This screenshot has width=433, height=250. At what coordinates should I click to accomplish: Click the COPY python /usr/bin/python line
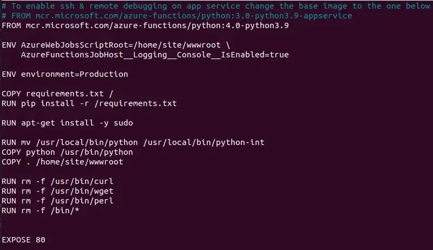[67, 152]
